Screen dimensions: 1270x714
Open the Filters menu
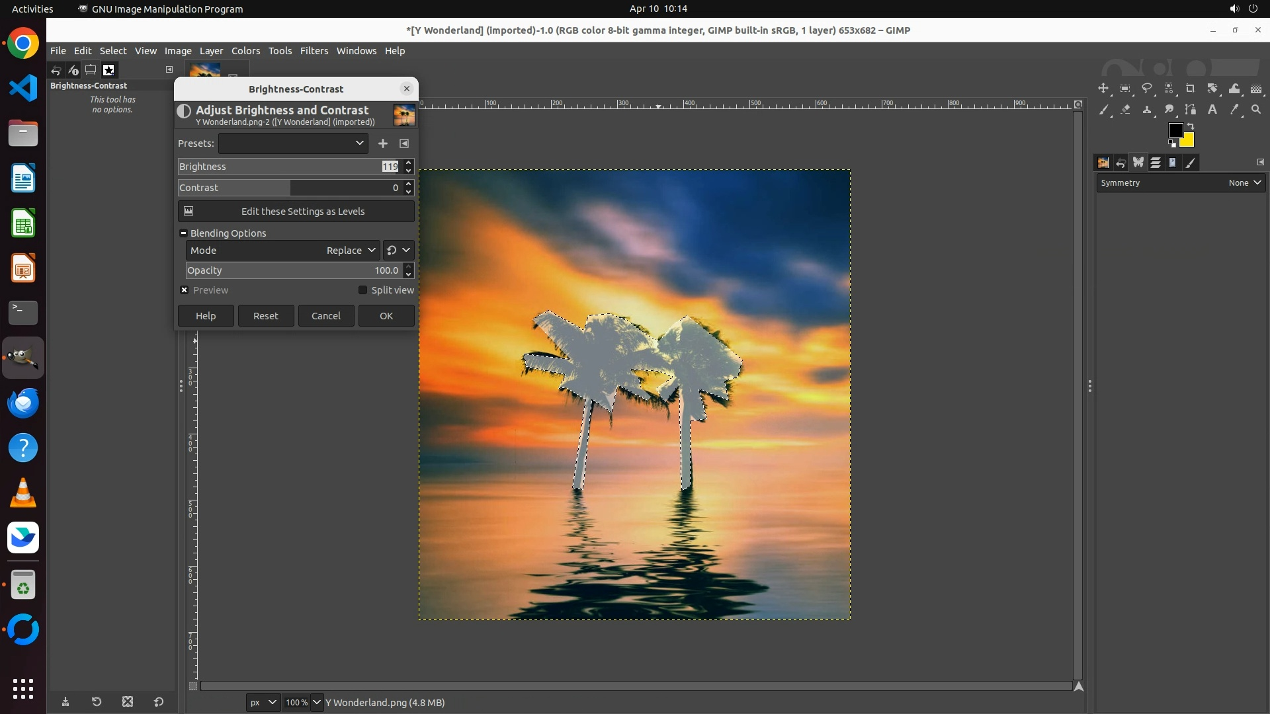[314, 51]
